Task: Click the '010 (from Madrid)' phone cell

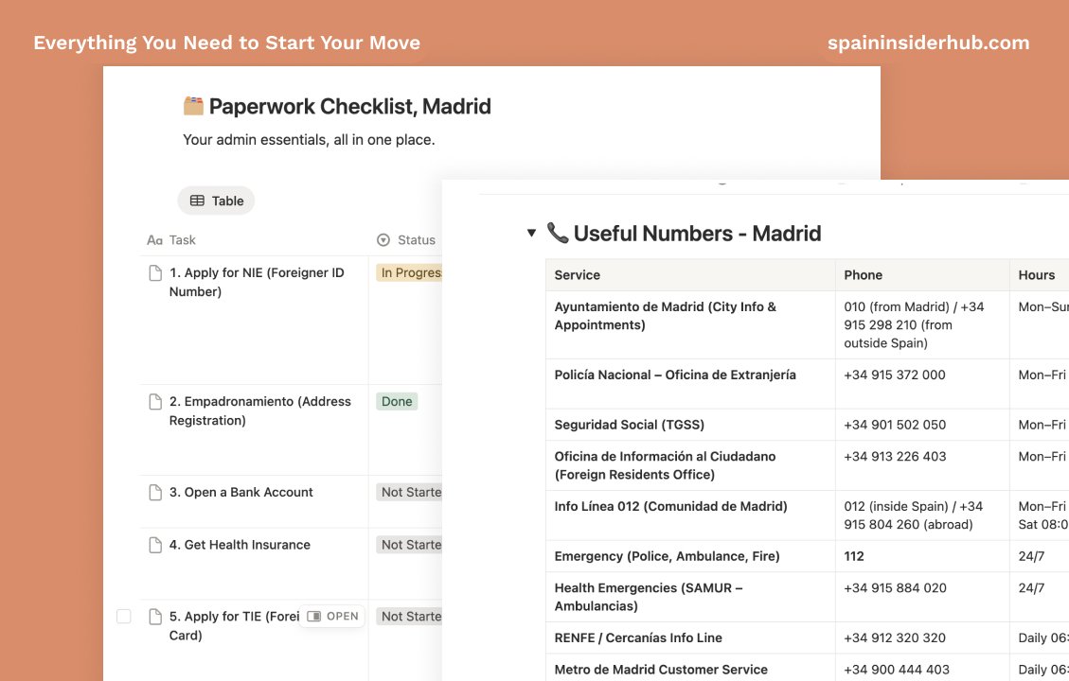Action: 922,324
